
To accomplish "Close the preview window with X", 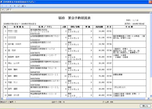I will pos(150,2).
